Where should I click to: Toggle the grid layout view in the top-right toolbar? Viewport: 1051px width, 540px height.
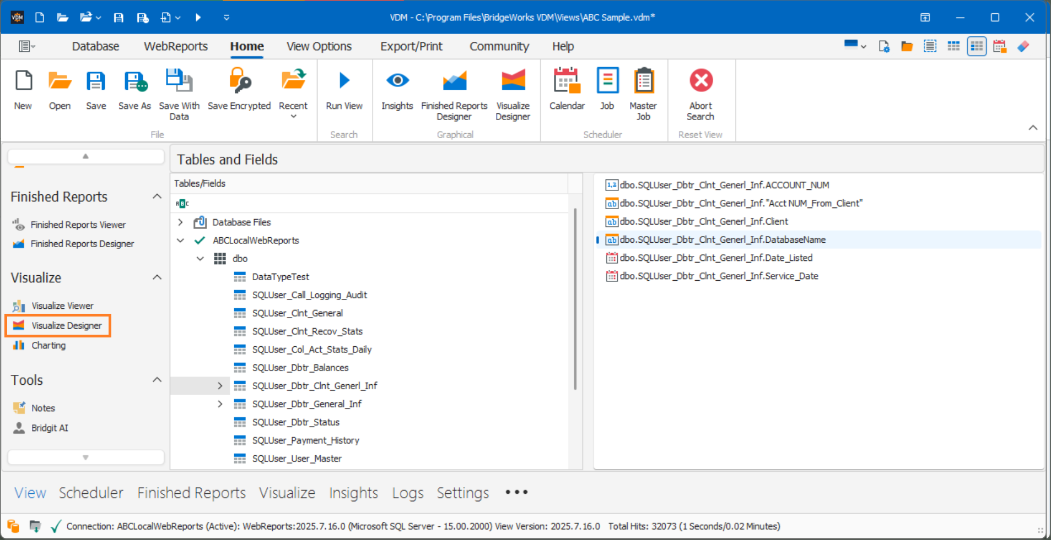tap(954, 46)
